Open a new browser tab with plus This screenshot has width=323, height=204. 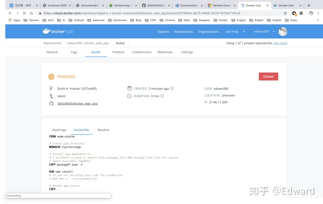(309, 5)
